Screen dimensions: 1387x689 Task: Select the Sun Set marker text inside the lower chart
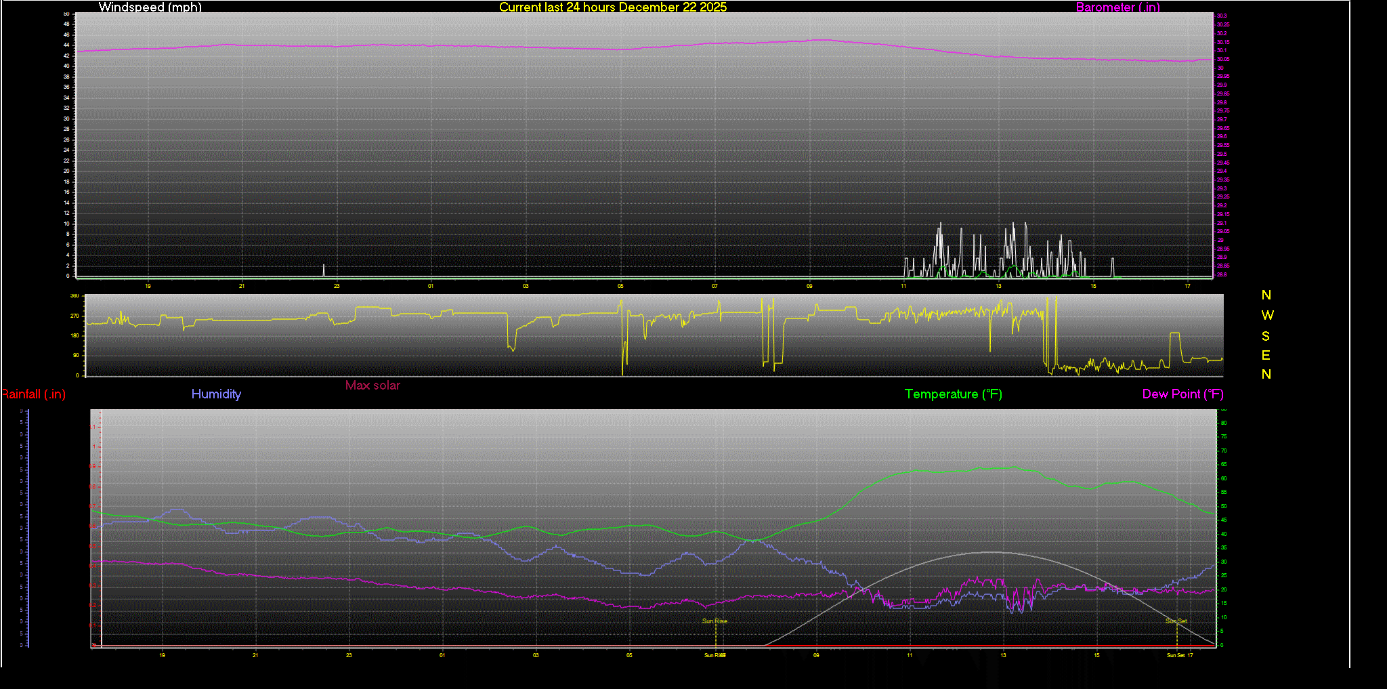tap(1176, 621)
